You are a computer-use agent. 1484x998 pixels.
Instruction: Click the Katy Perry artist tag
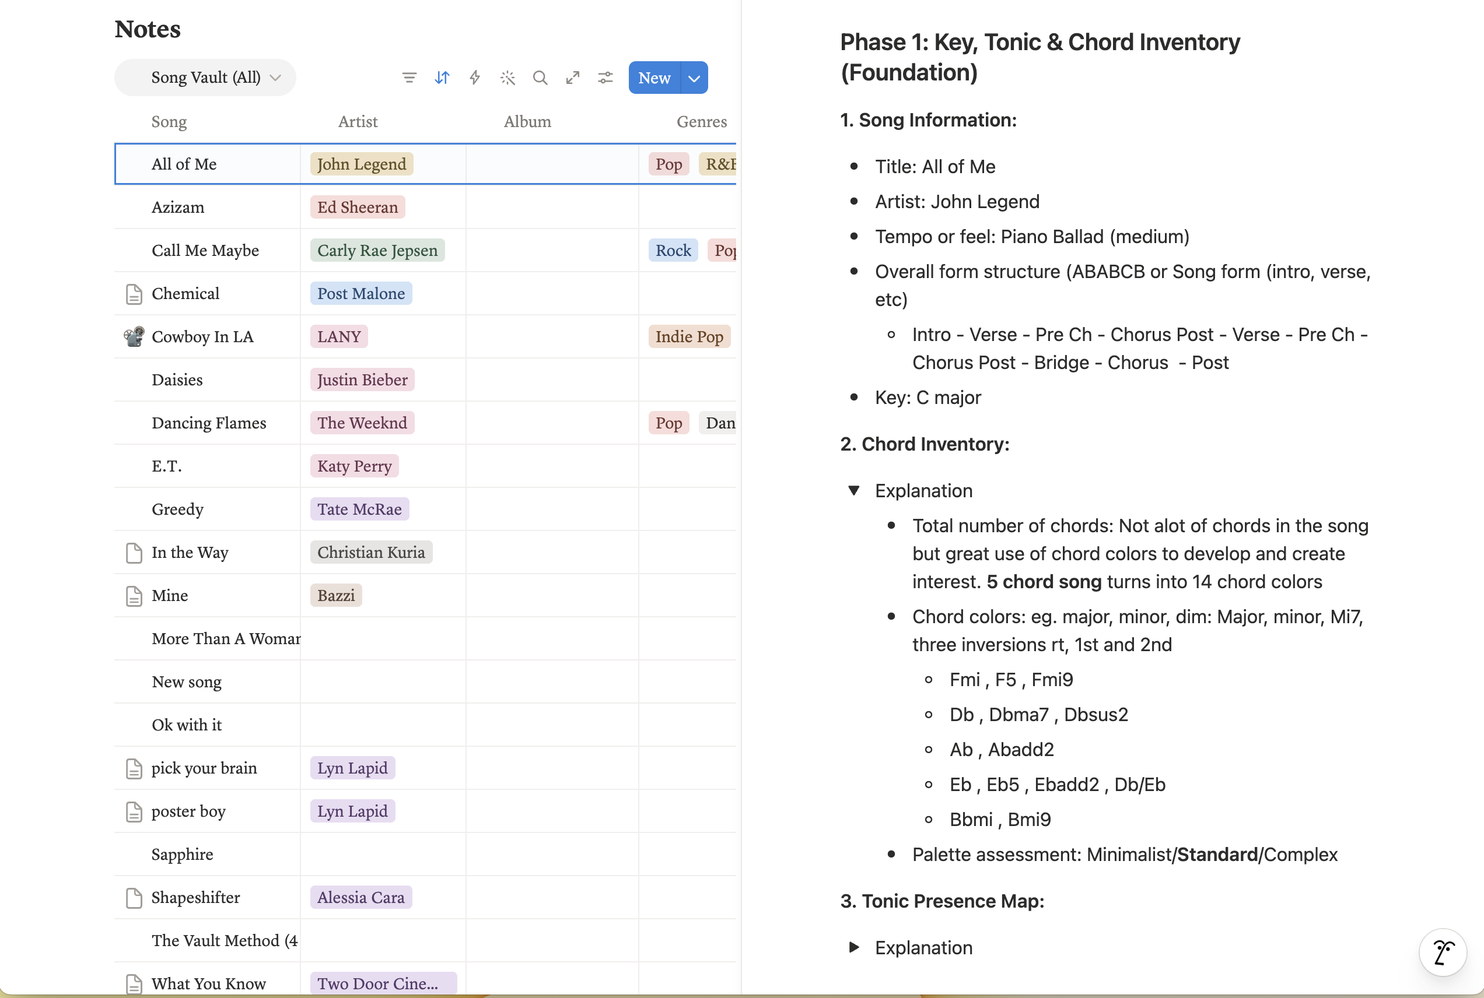click(x=354, y=466)
